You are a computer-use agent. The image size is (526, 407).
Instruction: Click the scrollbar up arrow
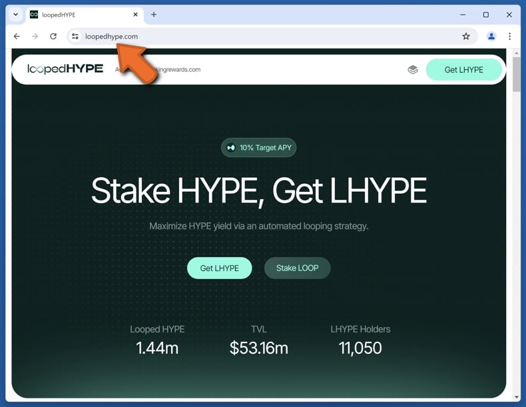pos(516,53)
